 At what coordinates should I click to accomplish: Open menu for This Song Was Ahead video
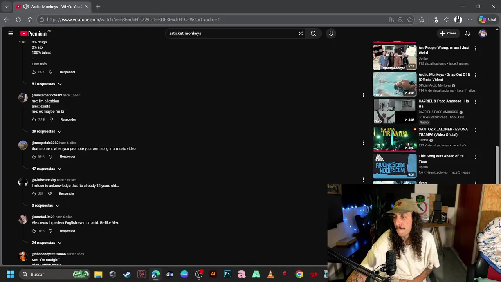476,157
